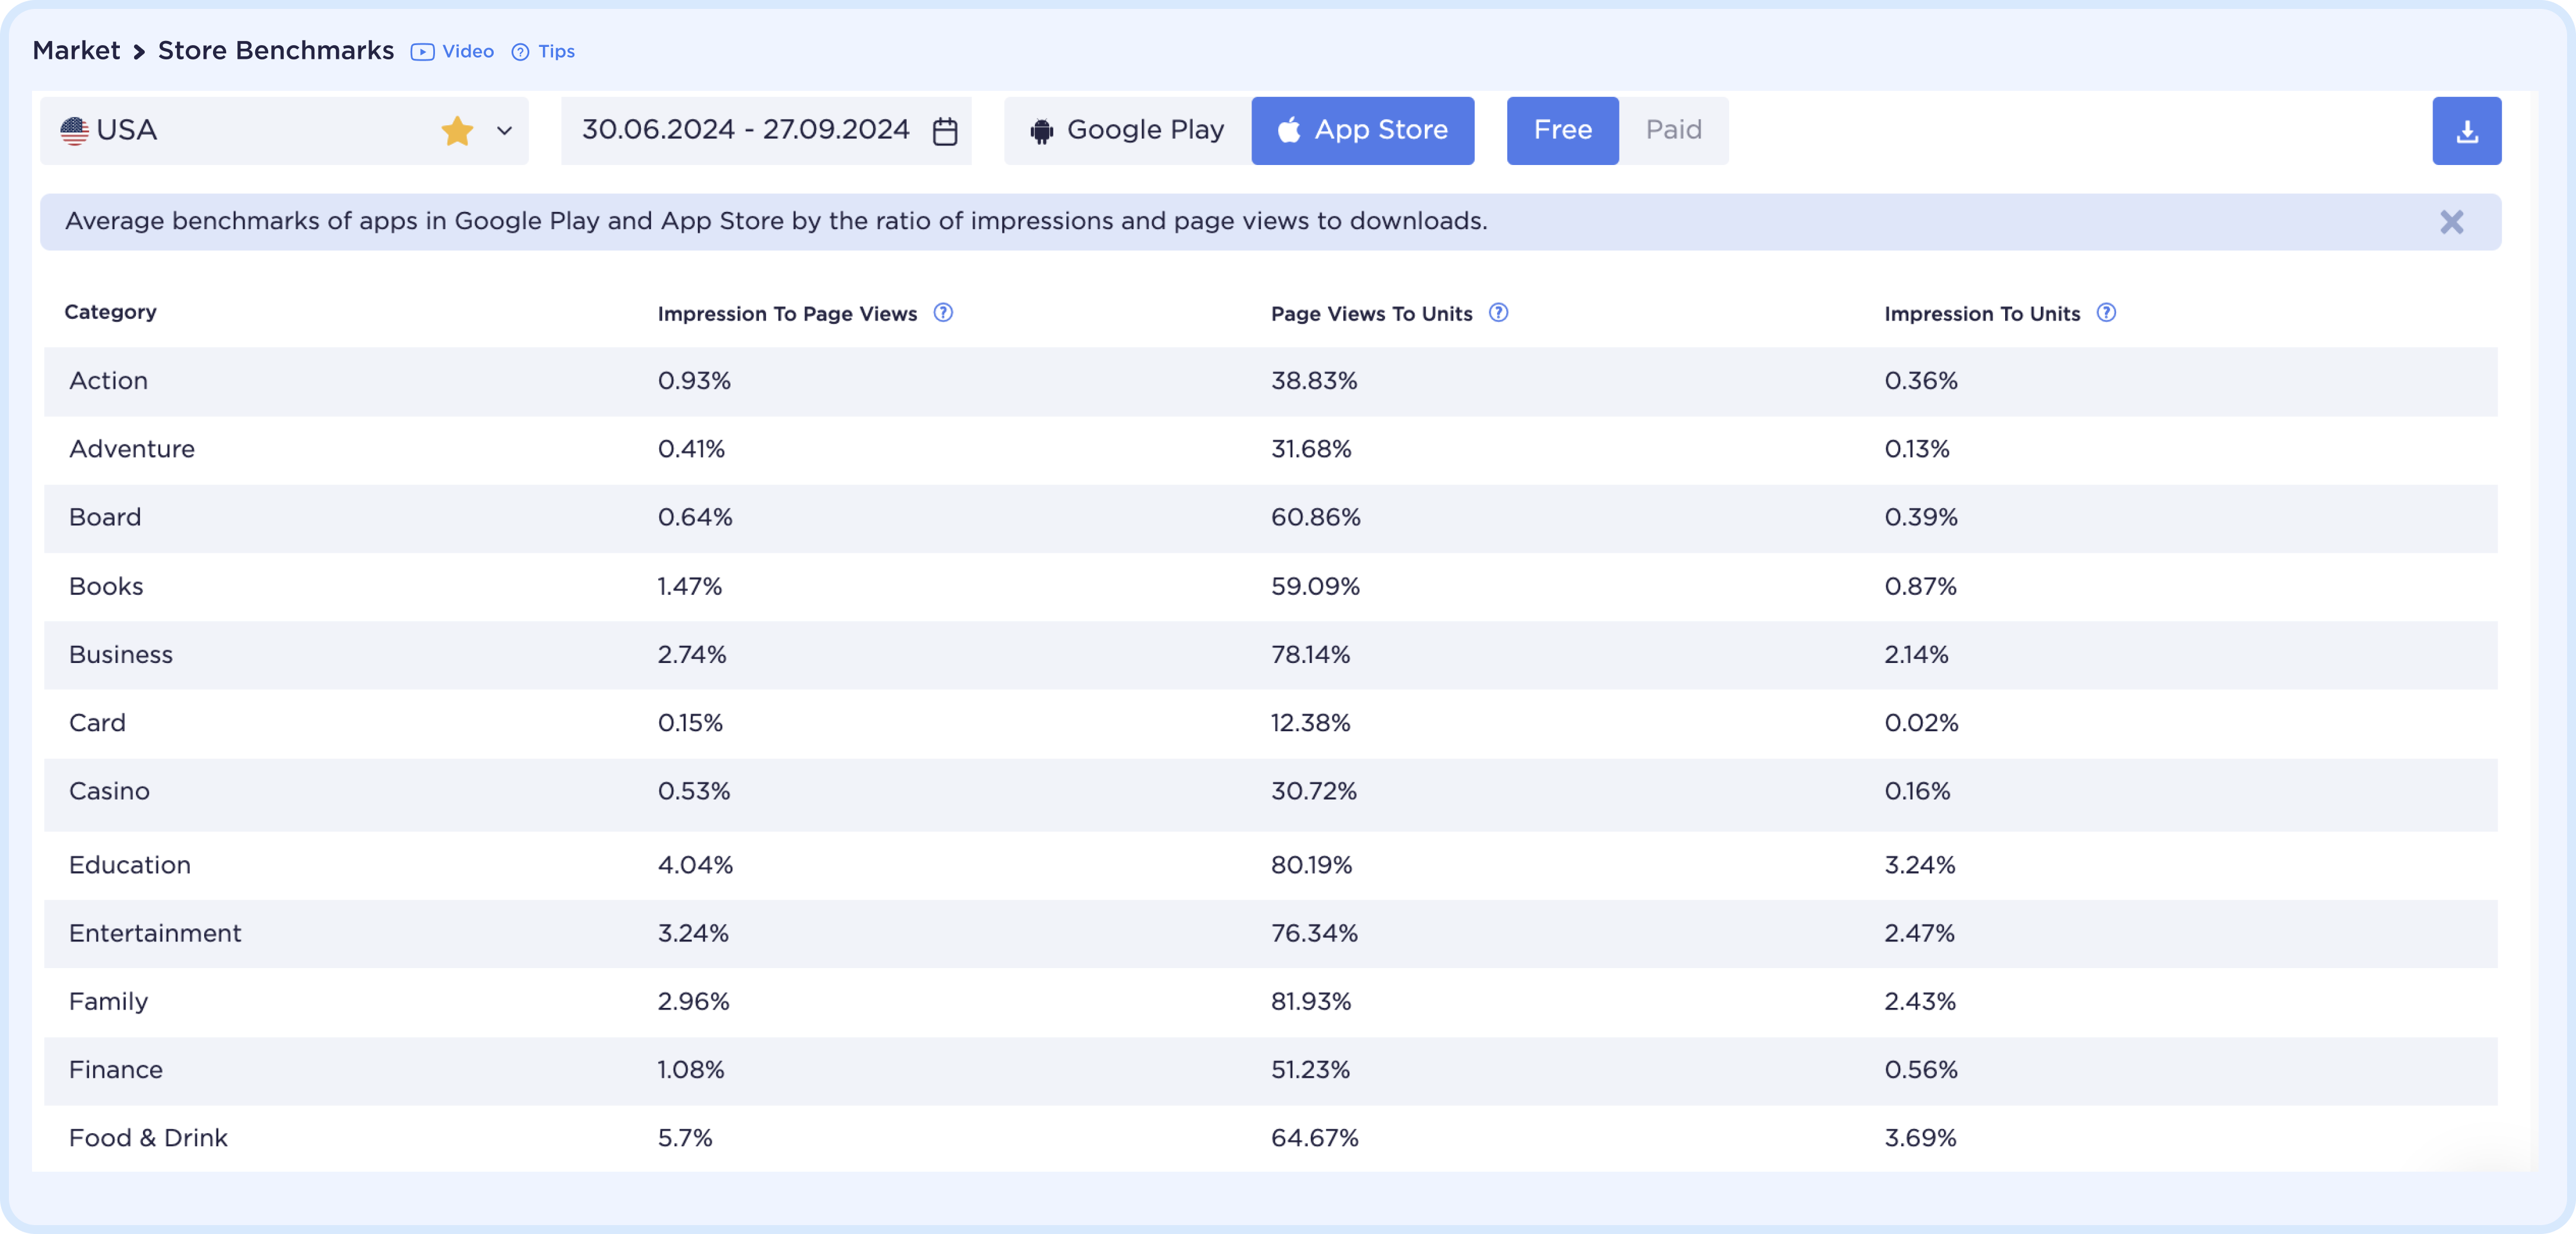Screen dimensions: 2576x1234
Task: Click help icon for Page Views To Units
Action: tap(1498, 312)
